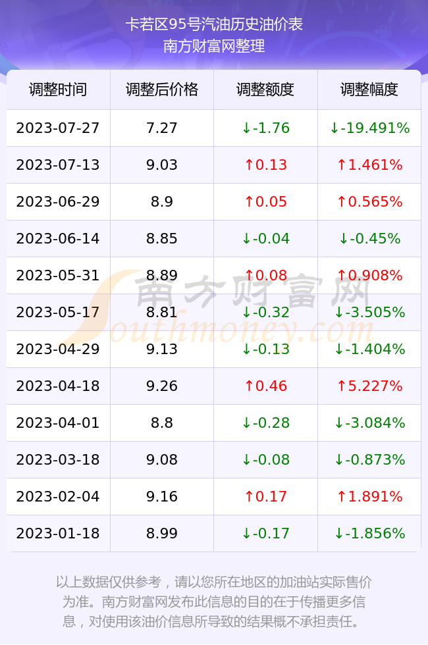Screen dimensions: 428x645
Task: Click the red up 1.461% percentage
Action: 369,165
